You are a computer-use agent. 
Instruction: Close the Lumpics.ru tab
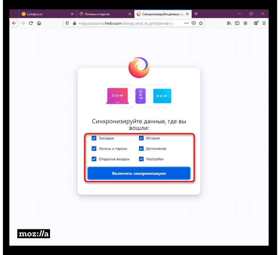click(x=72, y=14)
